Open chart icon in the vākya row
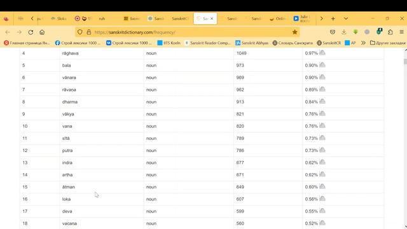 322,113
